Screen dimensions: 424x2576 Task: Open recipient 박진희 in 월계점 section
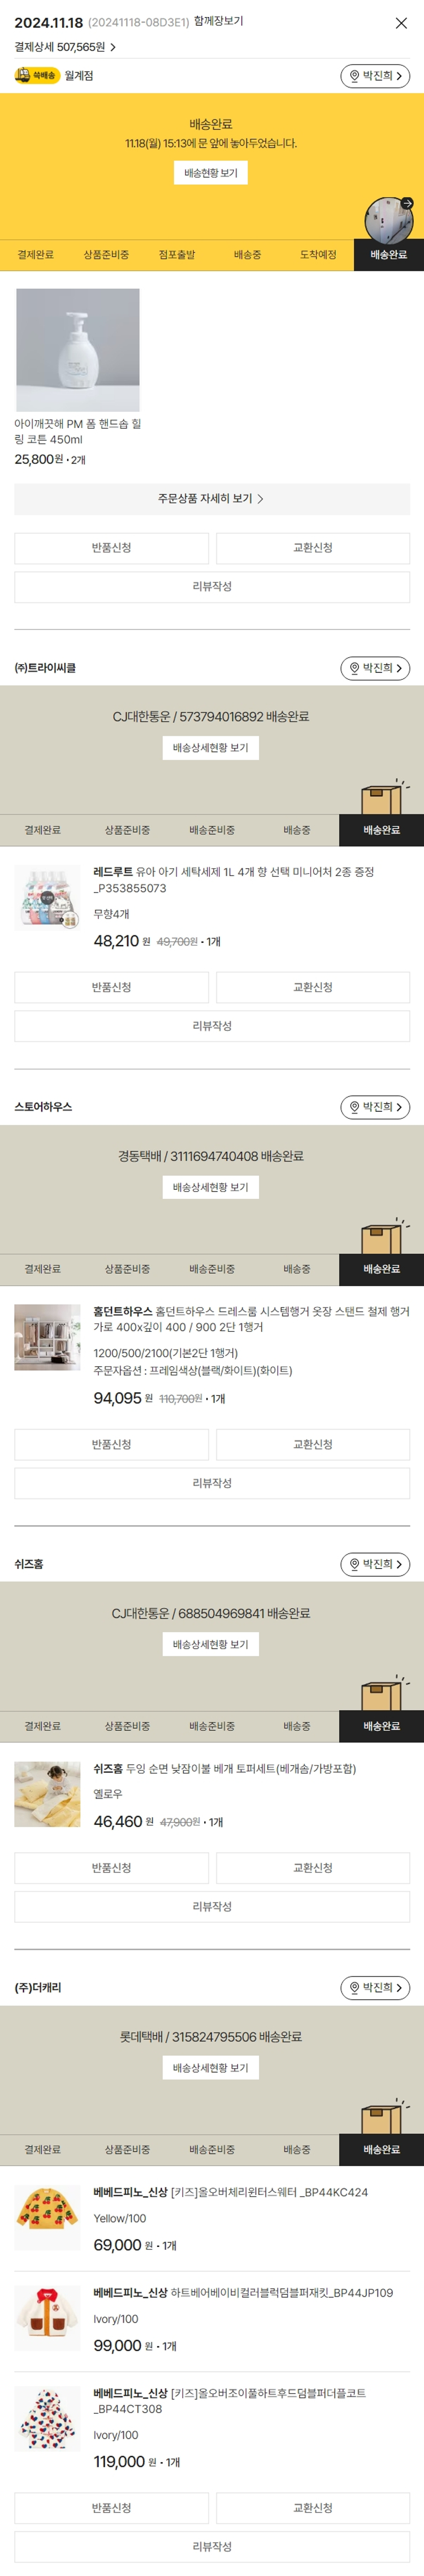pos(375,76)
